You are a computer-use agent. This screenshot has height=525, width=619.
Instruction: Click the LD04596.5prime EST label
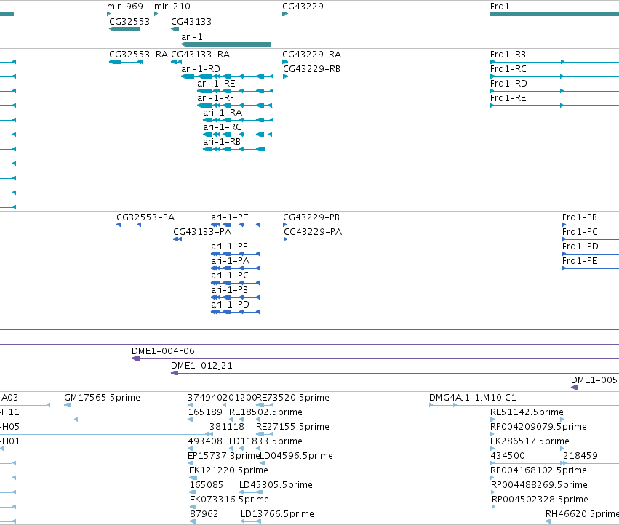297,456
